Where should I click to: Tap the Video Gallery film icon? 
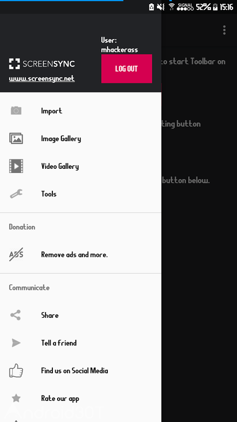pyautogui.click(x=16, y=166)
